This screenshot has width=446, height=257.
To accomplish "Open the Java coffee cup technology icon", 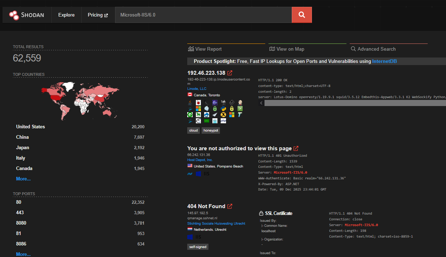I will pyautogui.click(x=190, y=102).
